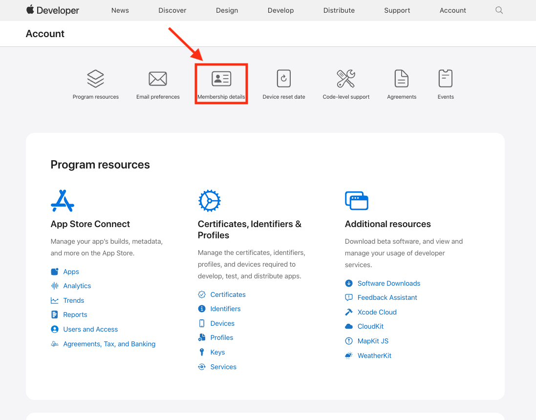Click the Keys icon

(x=202, y=352)
